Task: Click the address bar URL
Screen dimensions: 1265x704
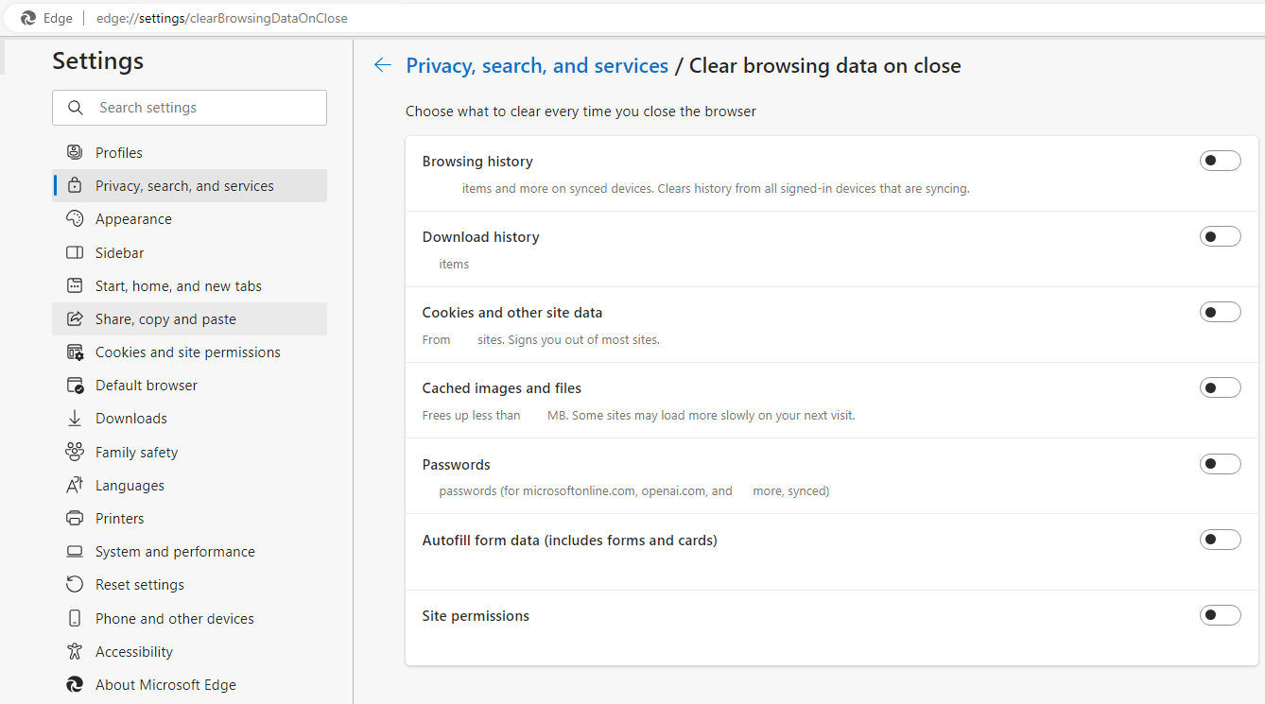Action: click(221, 18)
